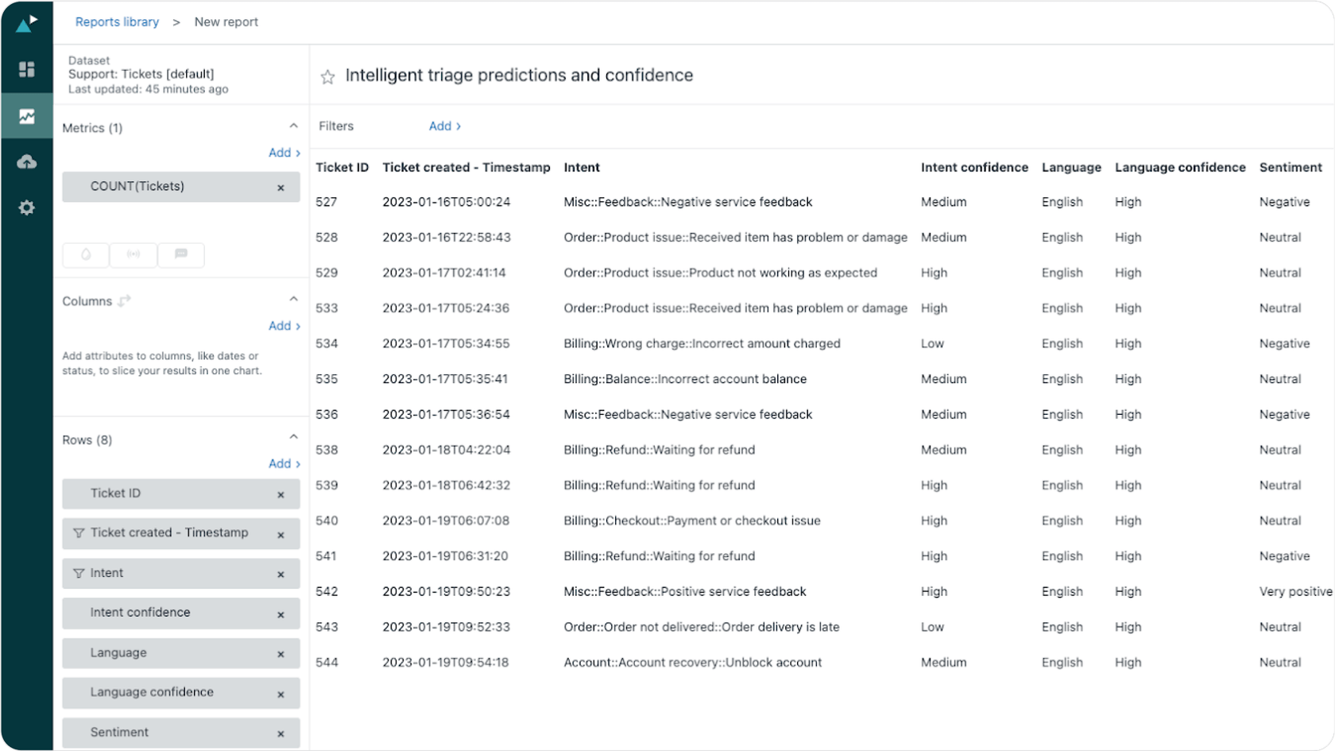Collapse the Columns section

(293, 300)
